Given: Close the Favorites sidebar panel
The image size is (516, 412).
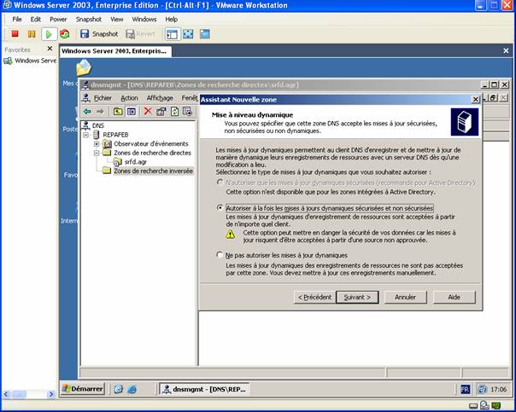Looking at the screenshot, I should click(50, 49).
